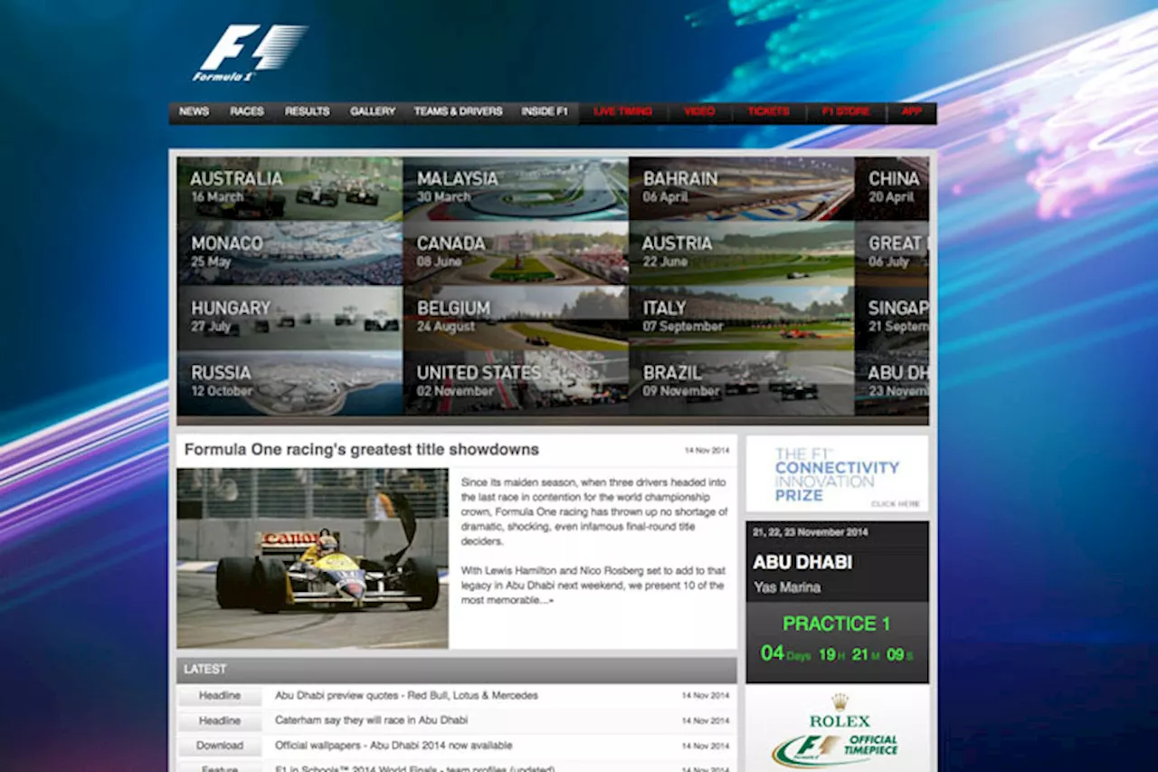Go to the RESULTS section
This screenshot has width=1158, height=772.
307,112
